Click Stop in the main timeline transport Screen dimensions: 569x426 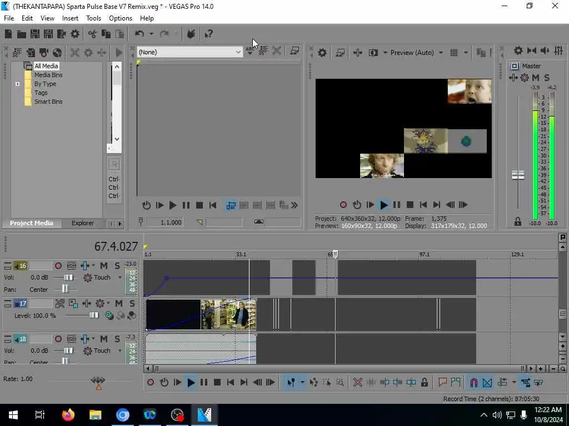[217, 382]
